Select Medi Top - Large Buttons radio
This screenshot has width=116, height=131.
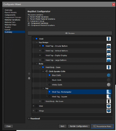[x=43, y=60]
